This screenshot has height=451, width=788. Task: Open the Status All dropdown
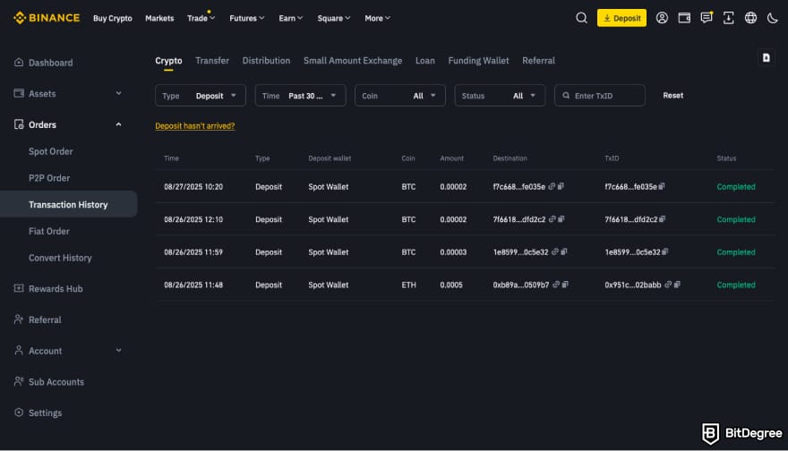click(500, 96)
